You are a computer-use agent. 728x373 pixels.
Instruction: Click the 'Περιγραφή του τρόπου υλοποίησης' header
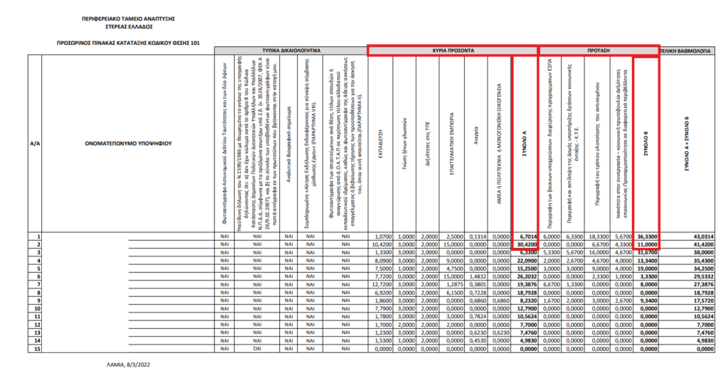click(597, 144)
